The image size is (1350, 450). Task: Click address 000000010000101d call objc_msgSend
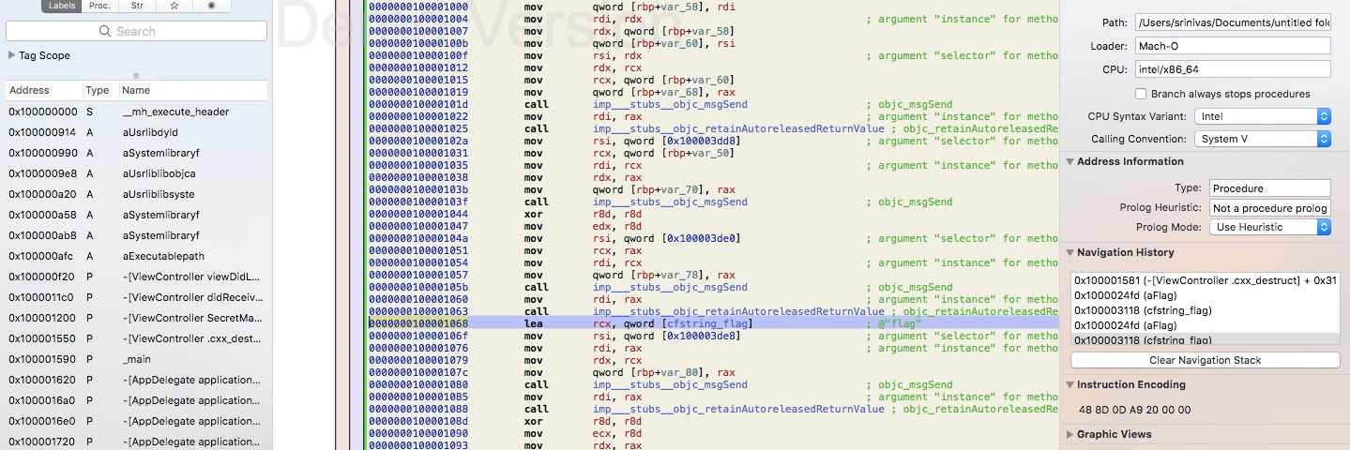coord(713,104)
